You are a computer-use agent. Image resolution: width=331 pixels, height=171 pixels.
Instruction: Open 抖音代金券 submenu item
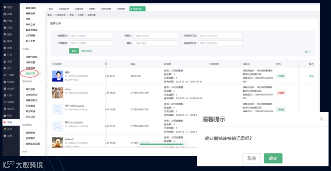pos(32,57)
